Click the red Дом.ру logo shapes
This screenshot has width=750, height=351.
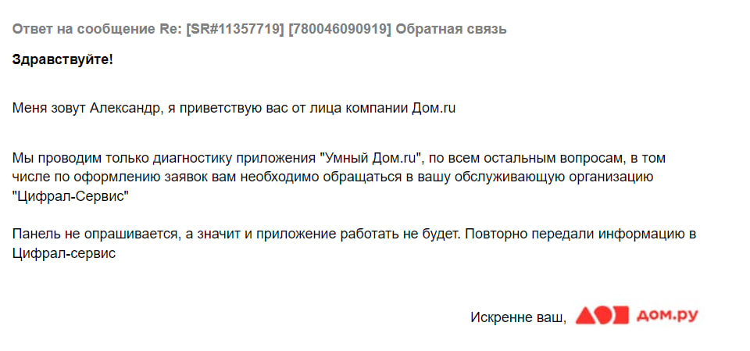tap(602, 316)
